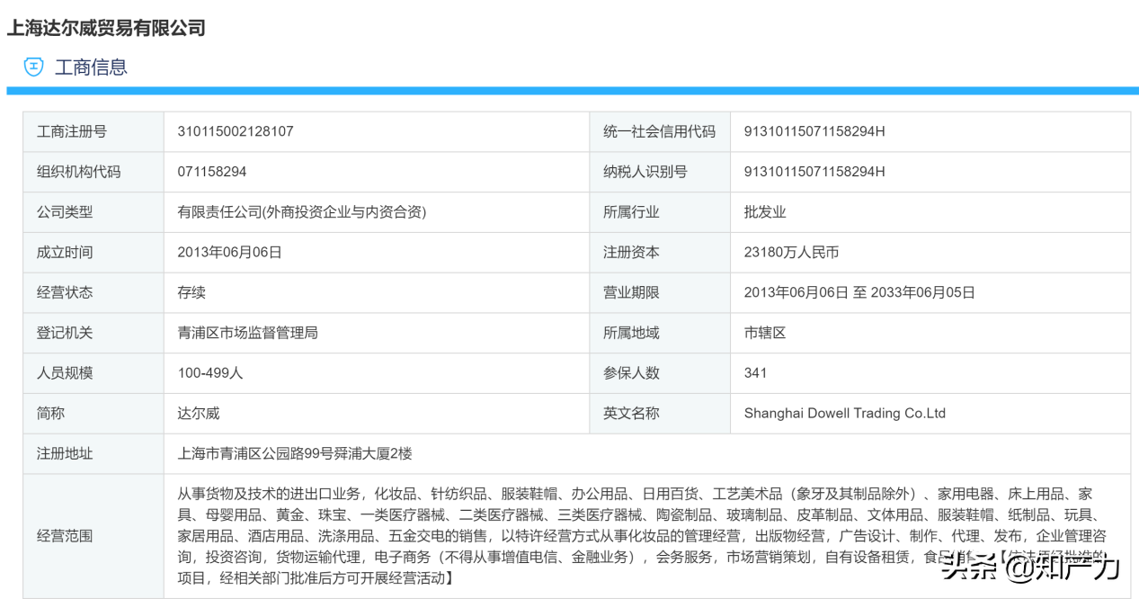
Task: Click 有限责任公司(外商投资企业与内资合资) value
Action: coord(302,212)
